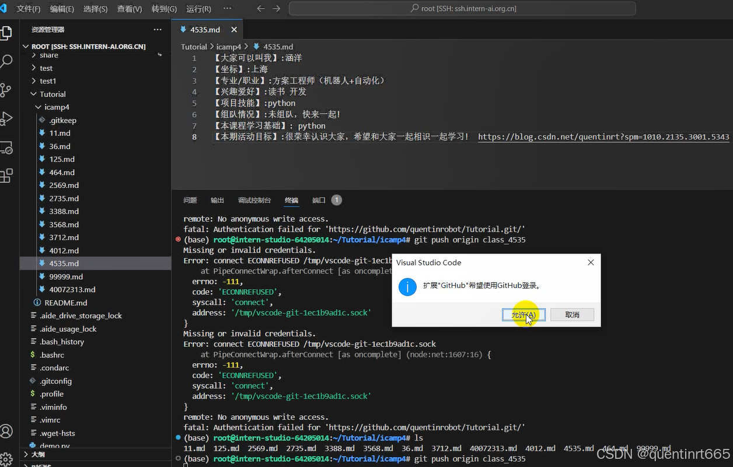Open the Source Control view

click(x=6, y=90)
